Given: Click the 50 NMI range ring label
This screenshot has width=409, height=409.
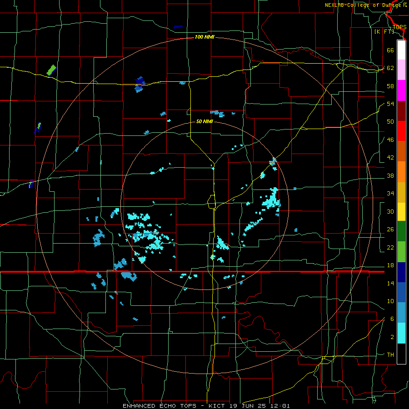Looking at the screenshot, I should tap(204, 121).
